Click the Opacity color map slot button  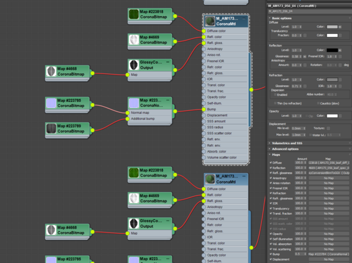pyautogui.click(x=340, y=116)
